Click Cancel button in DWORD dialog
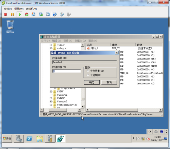This screenshot has height=149, width=170. 109,82
